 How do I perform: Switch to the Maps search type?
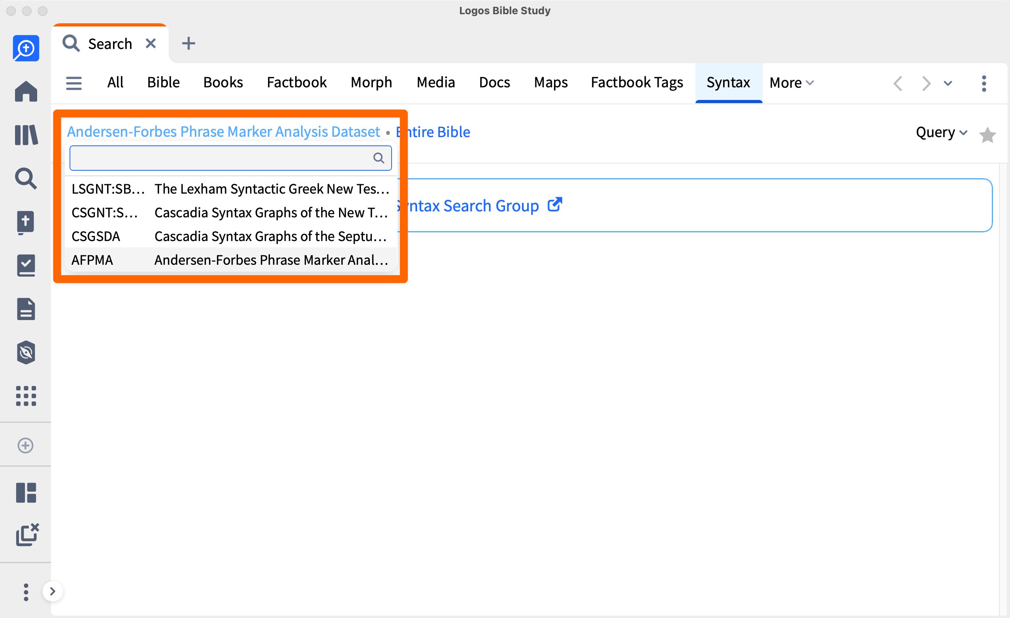pyautogui.click(x=550, y=83)
